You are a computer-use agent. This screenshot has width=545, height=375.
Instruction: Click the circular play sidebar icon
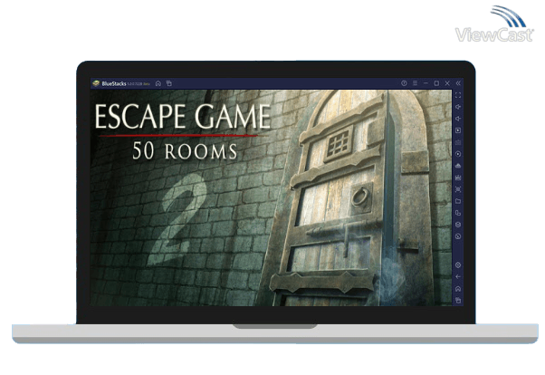tap(458, 154)
